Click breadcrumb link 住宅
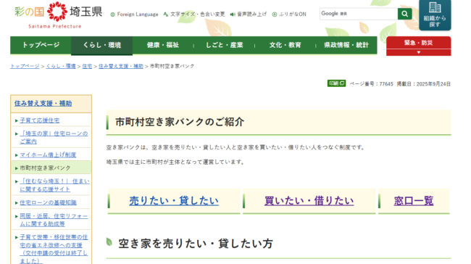Image resolution: width=471 pixels, height=264 pixels. click(87, 66)
